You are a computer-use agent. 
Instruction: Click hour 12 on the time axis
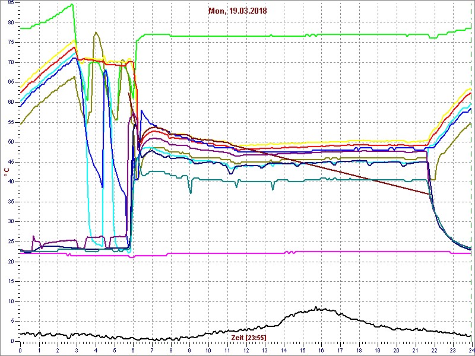coord(246,350)
